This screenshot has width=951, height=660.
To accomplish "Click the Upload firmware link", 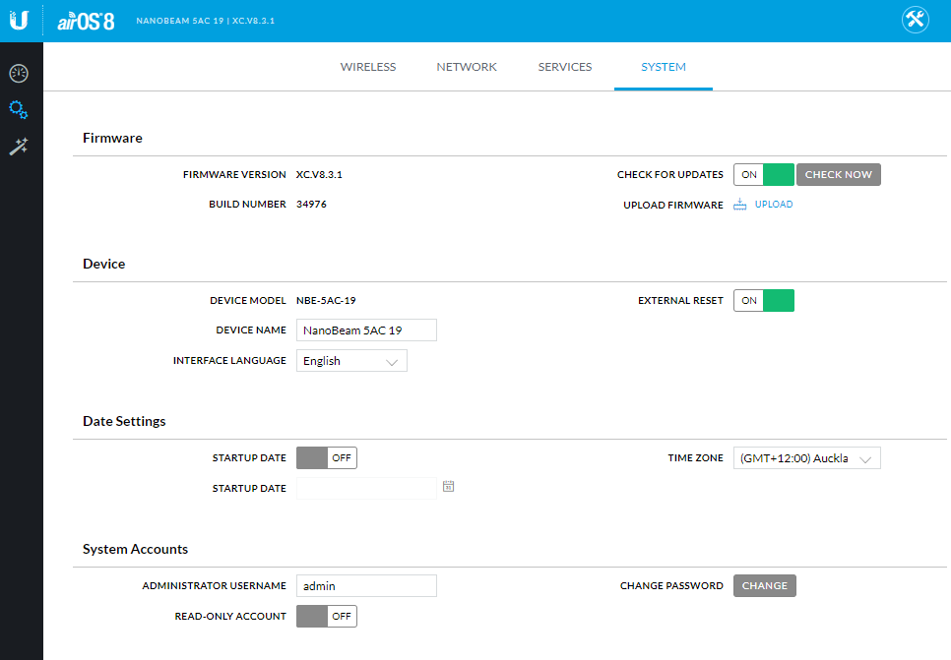I will tap(771, 204).
